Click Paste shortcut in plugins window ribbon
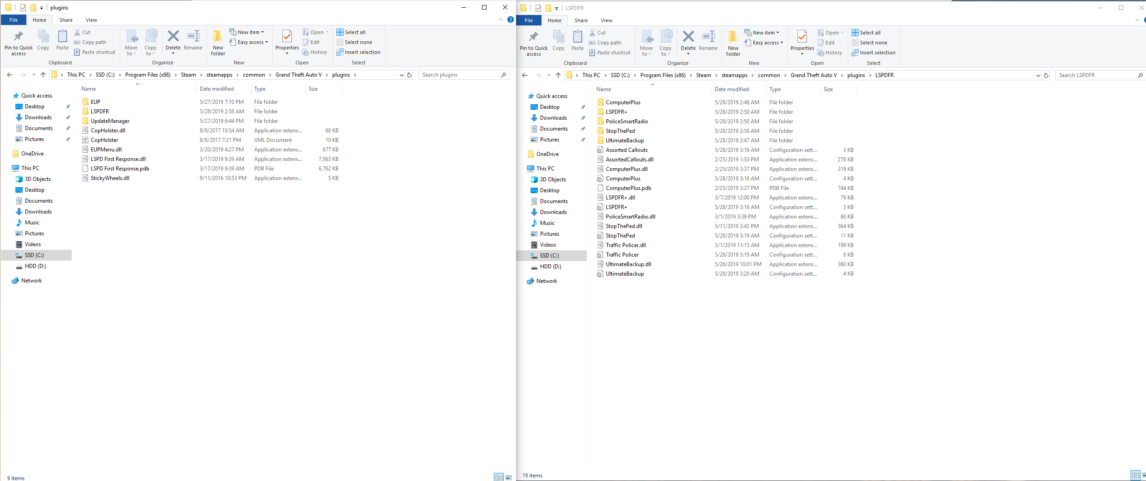The image size is (1146, 481). [x=94, y=52]
